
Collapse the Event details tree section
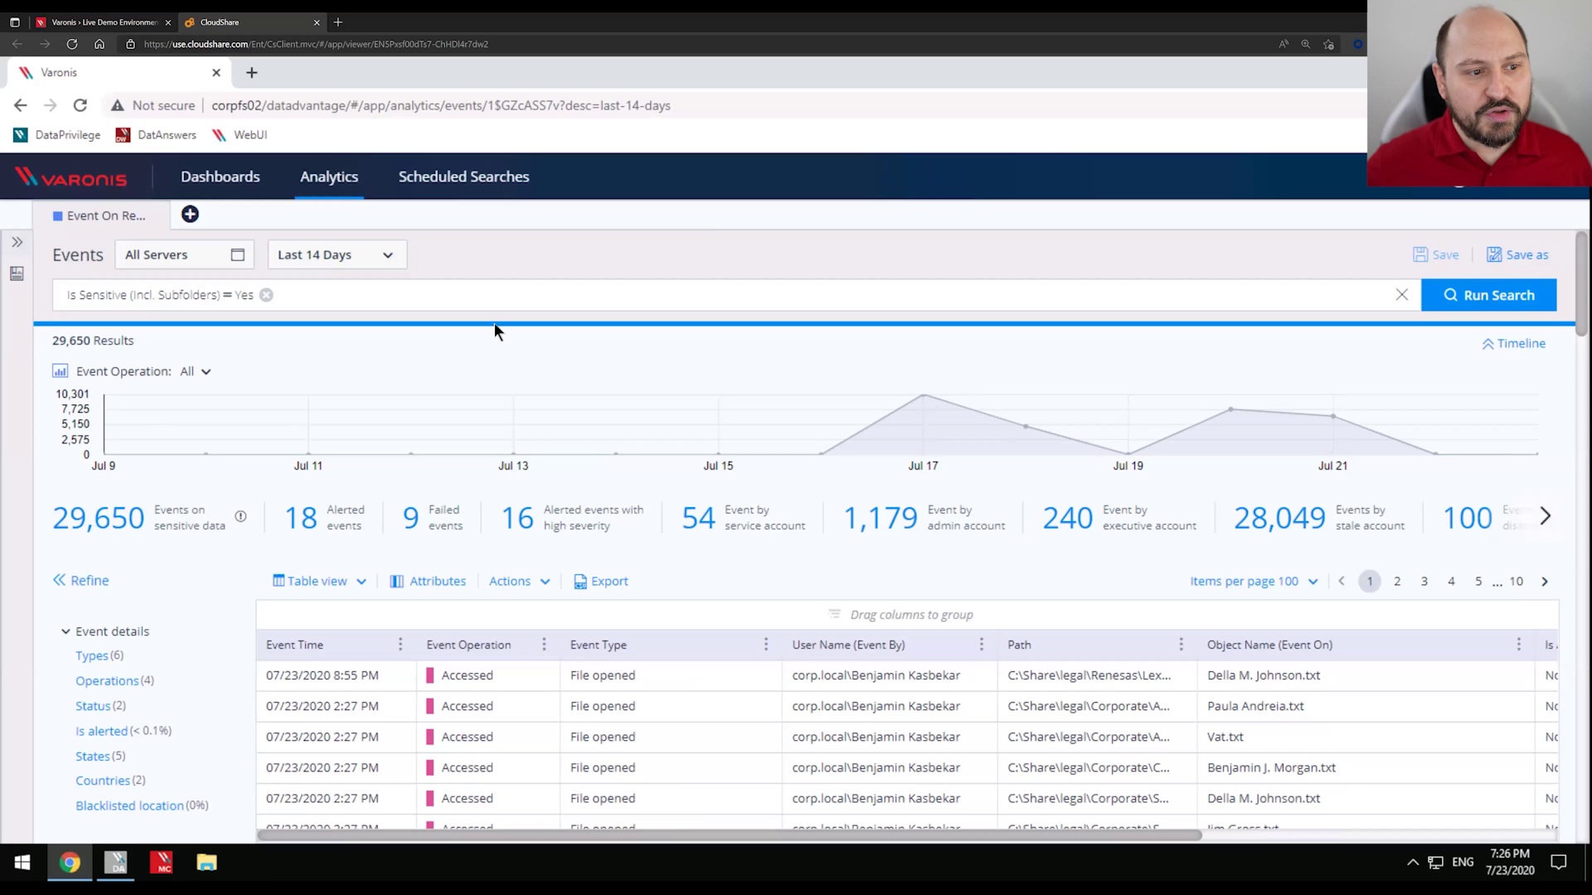click(66, 631)
